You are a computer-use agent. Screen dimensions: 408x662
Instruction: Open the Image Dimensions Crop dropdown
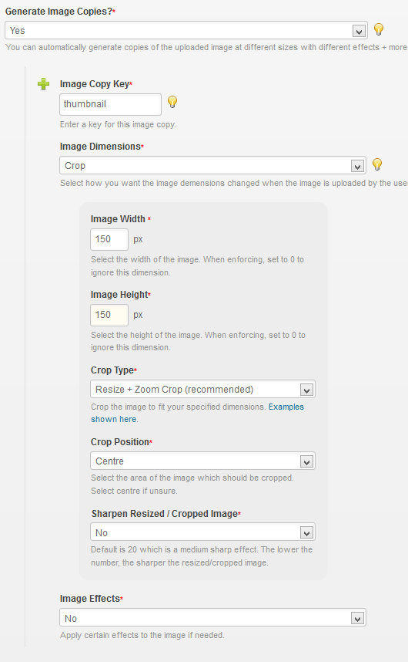(x=212, y=165)
